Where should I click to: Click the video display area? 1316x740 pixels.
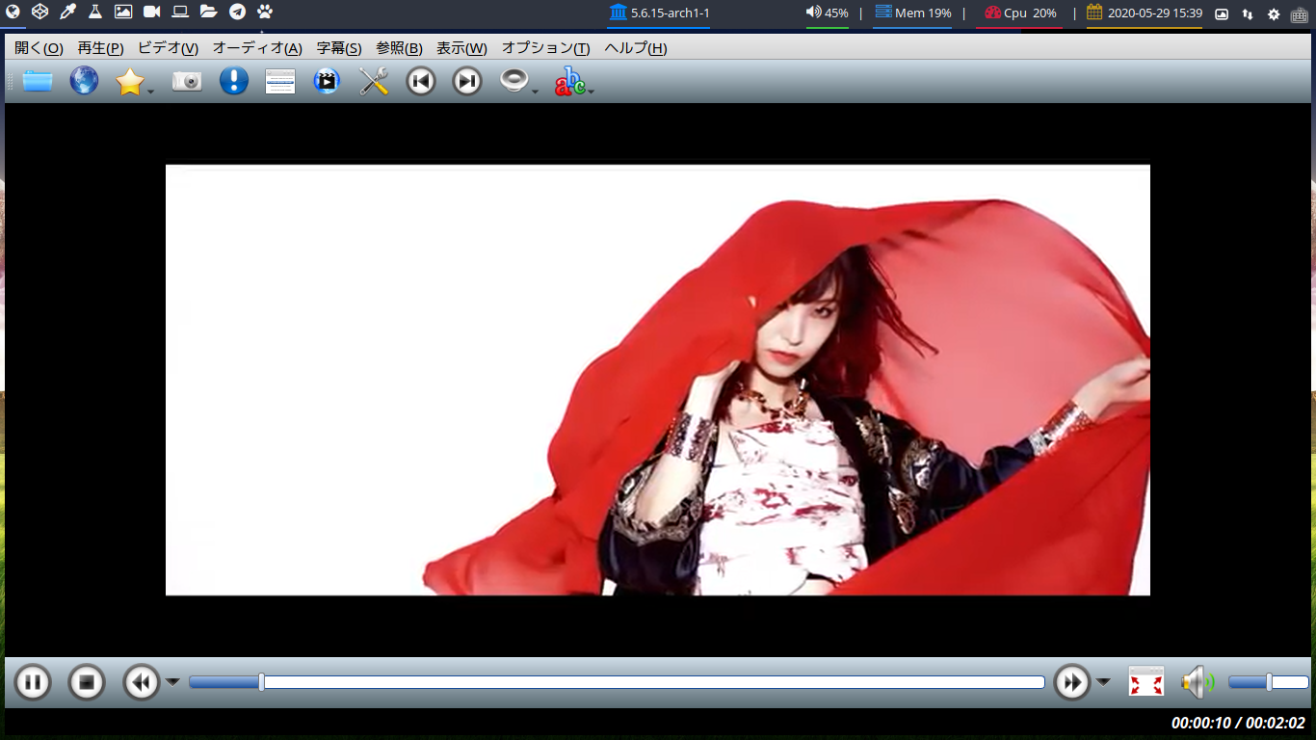tap(658, 380)
